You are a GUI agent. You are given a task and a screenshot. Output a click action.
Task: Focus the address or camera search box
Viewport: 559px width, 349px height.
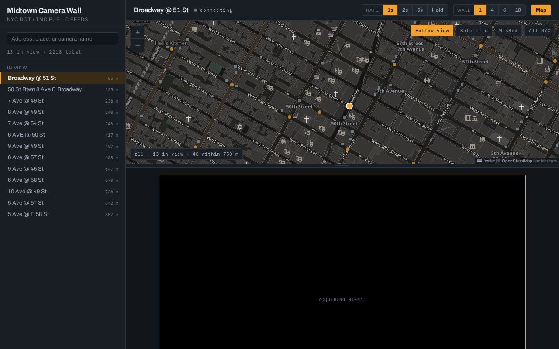(62, 39)
